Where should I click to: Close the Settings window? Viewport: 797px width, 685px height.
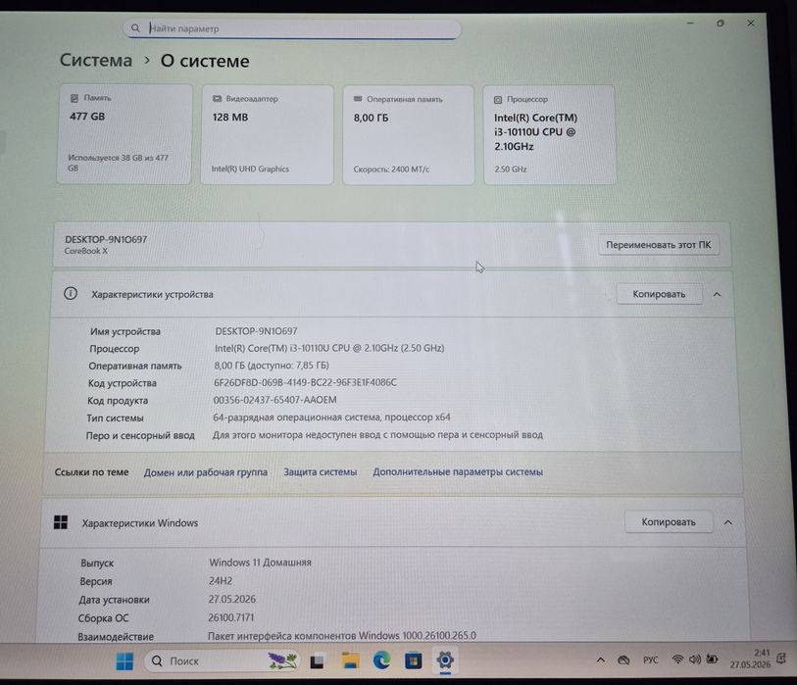coord(751,24)
